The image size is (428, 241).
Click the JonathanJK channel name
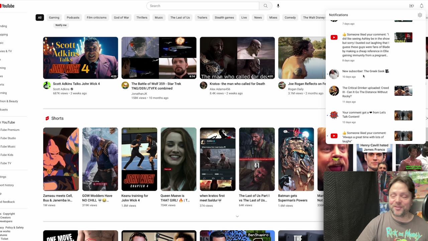pyautogui.click(x=139, y=94)
